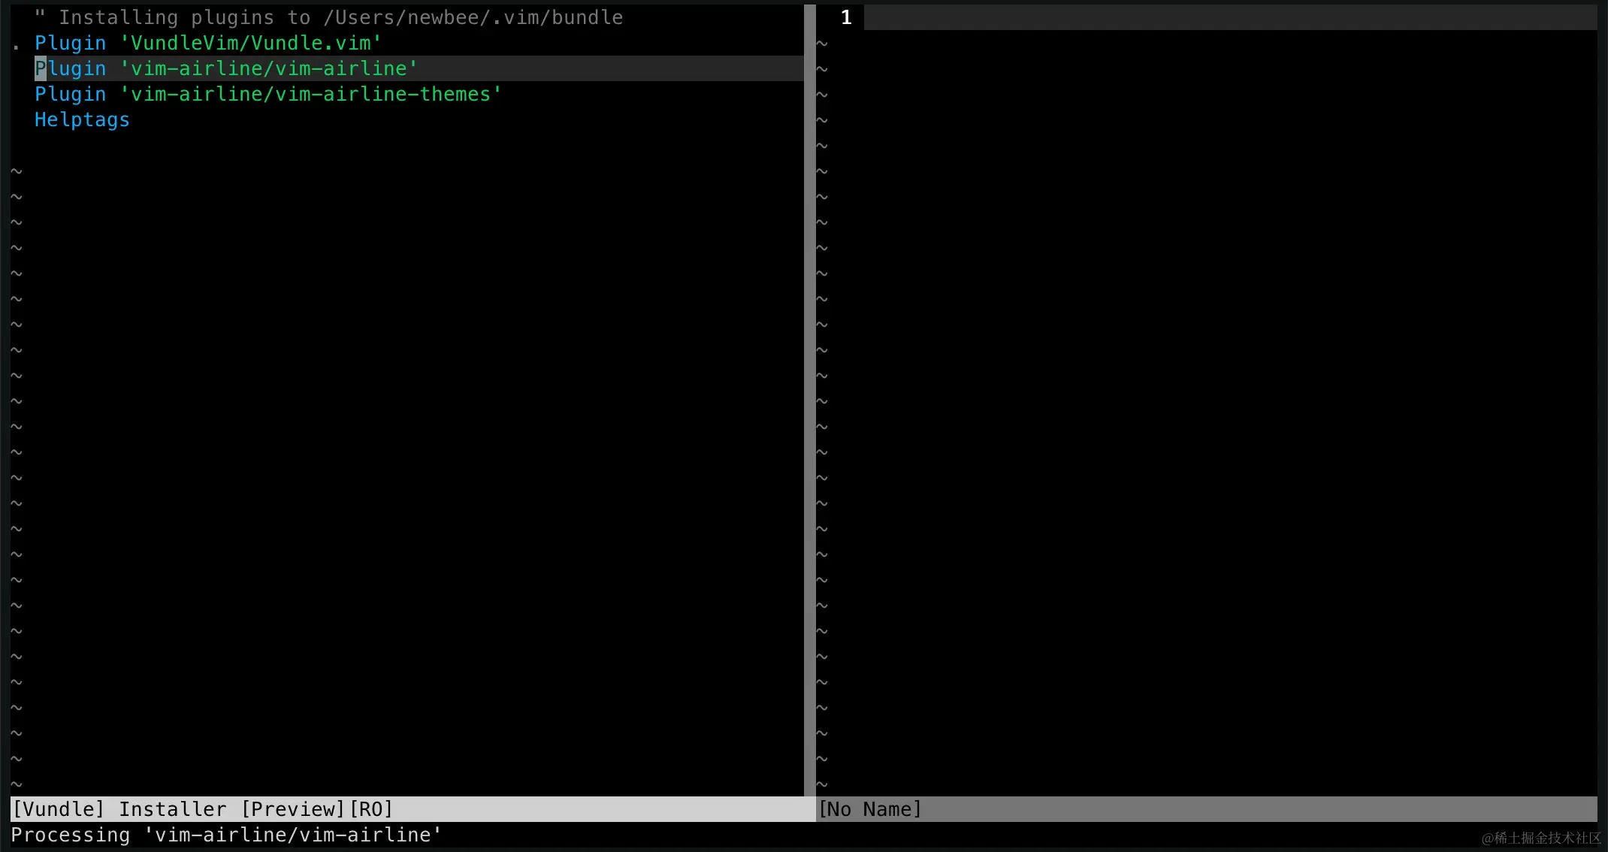1608x852 pixels.
Task: Switch to the '[No Name]' window
Action: [x=870, y=808]
